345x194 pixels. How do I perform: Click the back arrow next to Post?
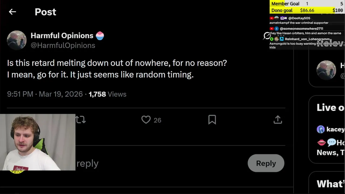click(12, 12)
